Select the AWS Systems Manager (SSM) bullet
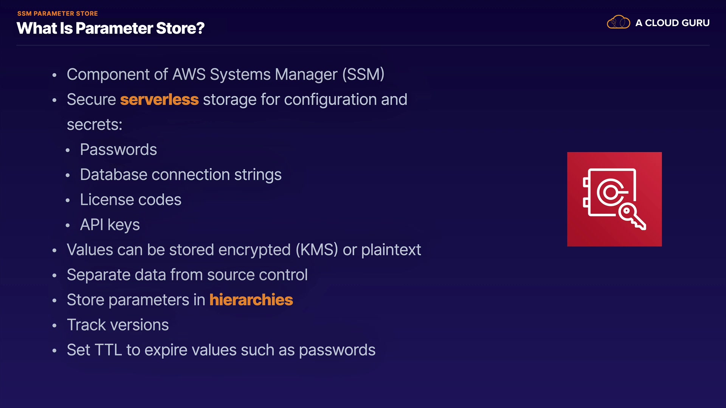 click(x=225, y=74)
